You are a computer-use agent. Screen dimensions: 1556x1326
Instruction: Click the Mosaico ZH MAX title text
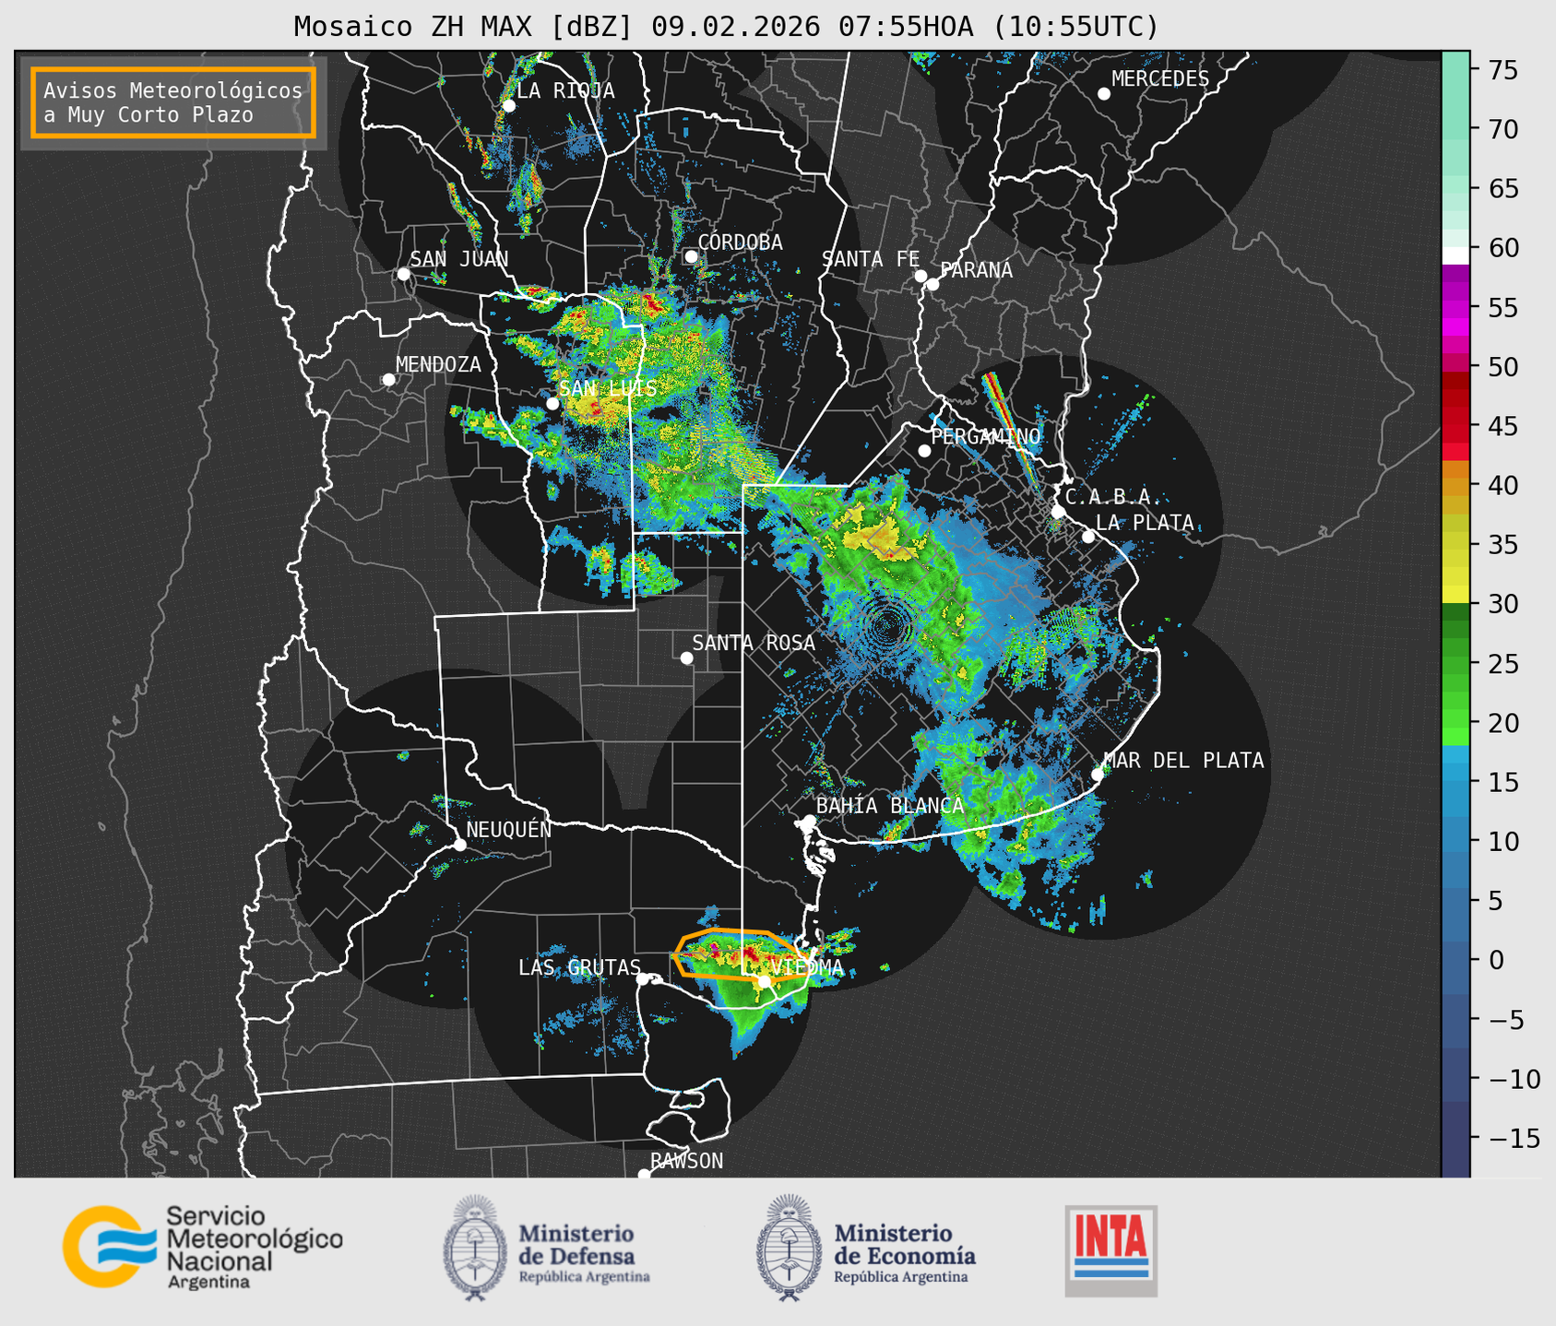[x=725, y=26]
